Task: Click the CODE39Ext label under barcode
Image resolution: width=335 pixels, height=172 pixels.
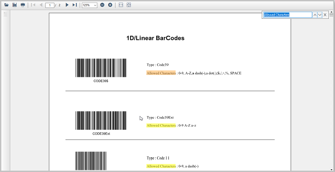Action: pos(101,134)
